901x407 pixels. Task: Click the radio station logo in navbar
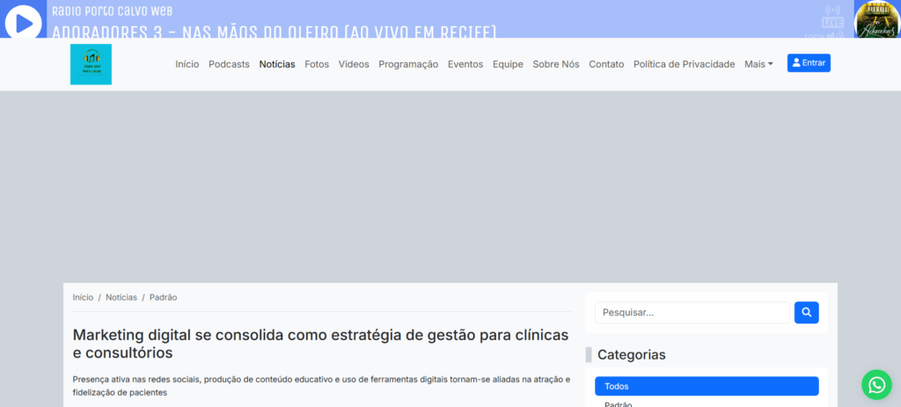click(91, 64)
